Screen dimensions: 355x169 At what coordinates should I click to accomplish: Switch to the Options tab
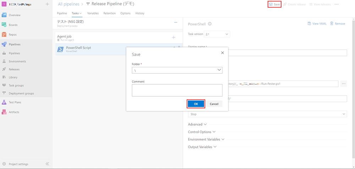click(125, 13)
